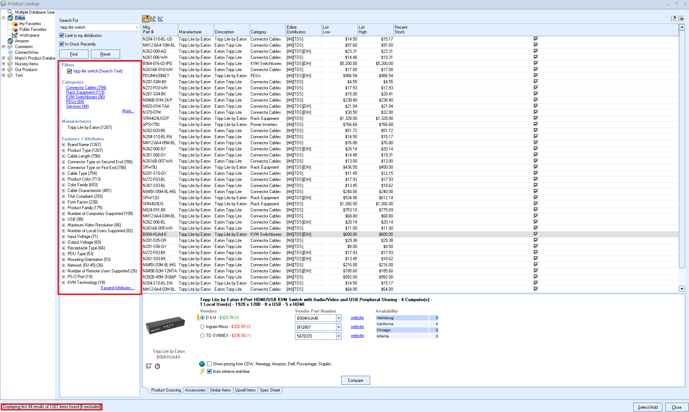Click the results grid scroll down arrow
Screen dimensions: 689x412
[x=682, y=289]
